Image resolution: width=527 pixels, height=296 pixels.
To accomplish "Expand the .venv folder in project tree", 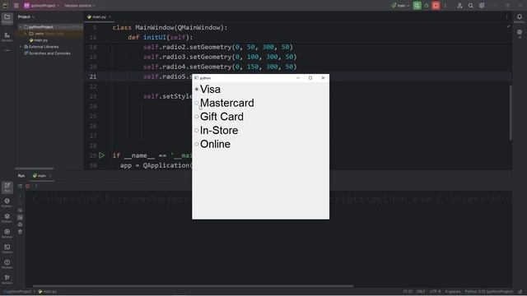I will pos(26,34).
